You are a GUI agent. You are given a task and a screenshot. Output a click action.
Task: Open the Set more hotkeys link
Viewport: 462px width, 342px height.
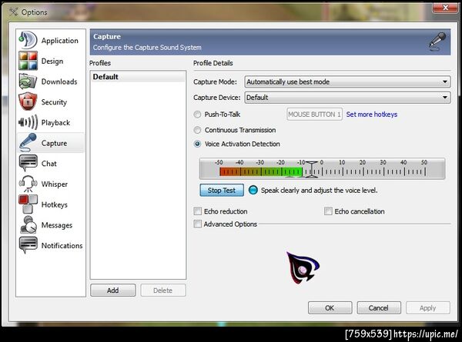pos(372,115)
